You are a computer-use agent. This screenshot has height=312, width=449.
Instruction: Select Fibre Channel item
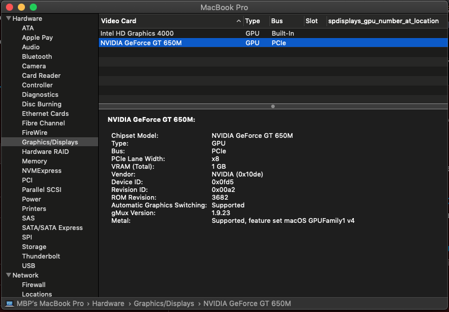pos(43,123)
